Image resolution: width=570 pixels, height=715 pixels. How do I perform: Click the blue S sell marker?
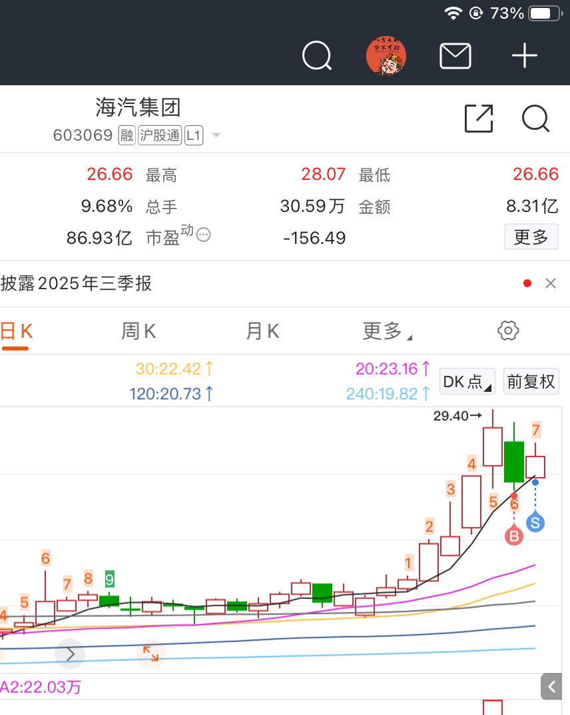click(x=535, y=522)
